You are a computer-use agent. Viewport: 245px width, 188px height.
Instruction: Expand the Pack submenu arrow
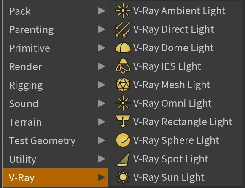pos(102,11)
